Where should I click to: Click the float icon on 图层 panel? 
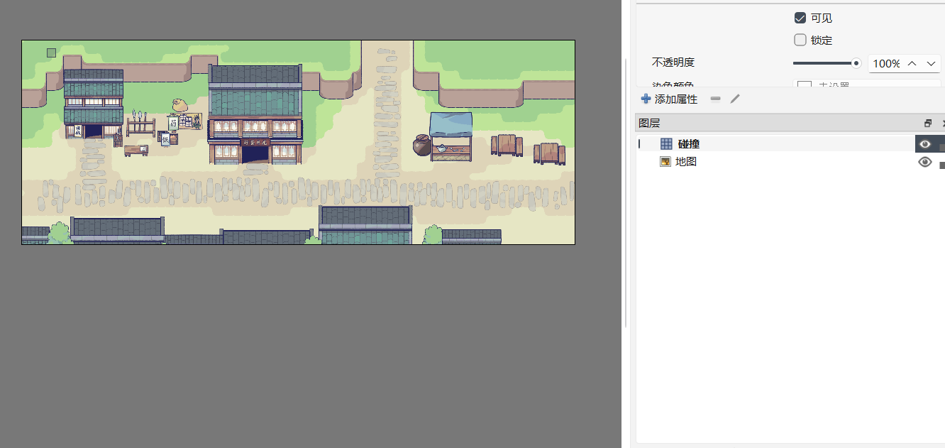(928, 123)
